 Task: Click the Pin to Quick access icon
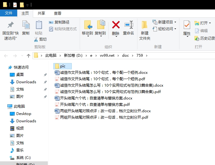click(x=10, y=25)
